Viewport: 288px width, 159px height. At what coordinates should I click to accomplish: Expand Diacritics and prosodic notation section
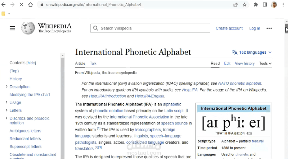(7, 118)
